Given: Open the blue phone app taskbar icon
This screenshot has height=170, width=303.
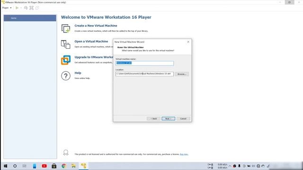Looking at the screenshot, I should 35,166.
